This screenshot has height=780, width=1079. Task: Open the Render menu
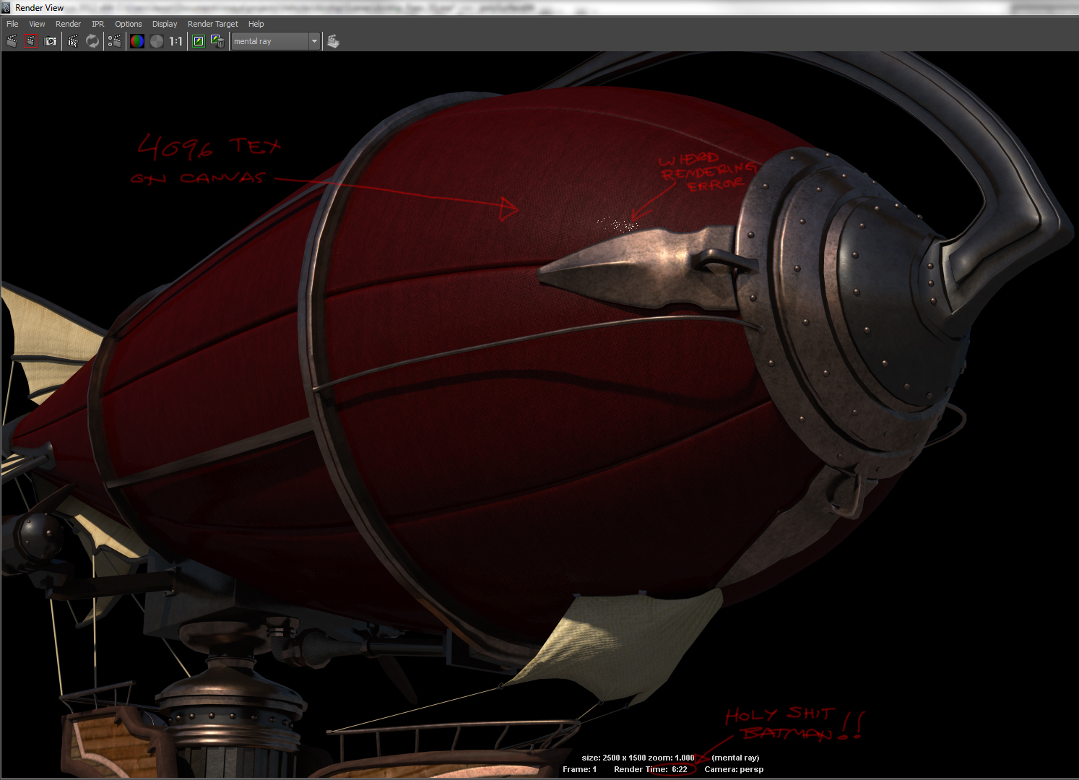(x=68, y=24)
